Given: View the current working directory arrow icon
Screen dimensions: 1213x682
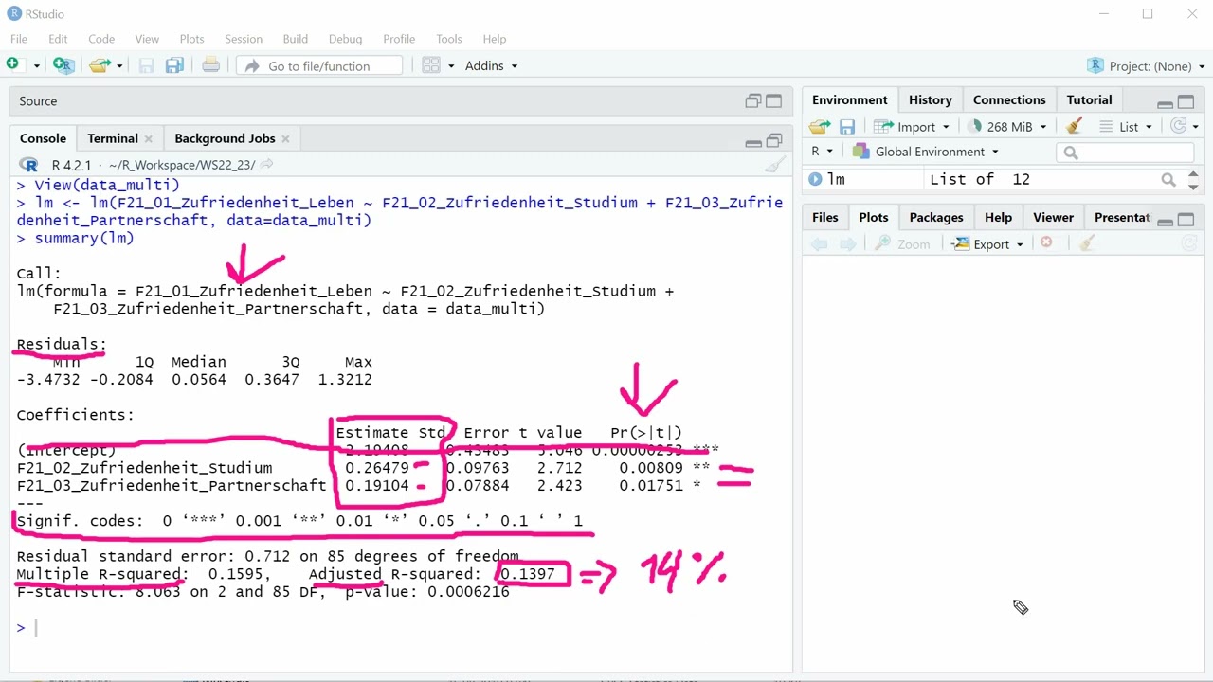Looking at the screenshot, I should (266, 165).
